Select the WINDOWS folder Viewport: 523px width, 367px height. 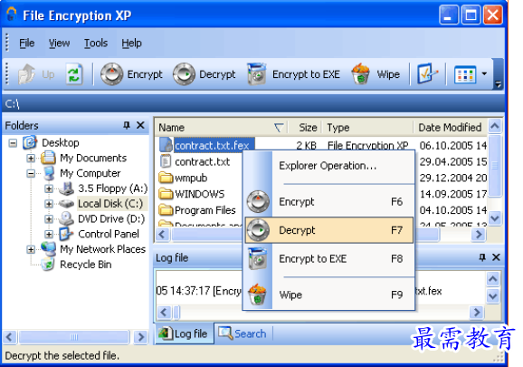click(x=199, y=194)
